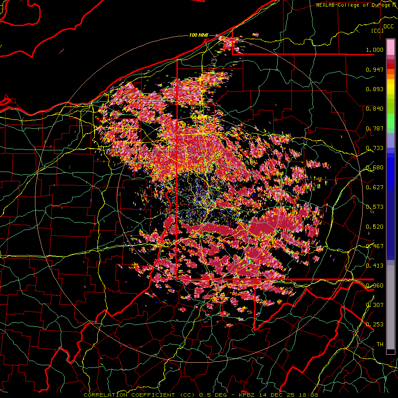Click the 50 NMI range ring label
This screenshot has width=398, height=398.
point(199,117)
